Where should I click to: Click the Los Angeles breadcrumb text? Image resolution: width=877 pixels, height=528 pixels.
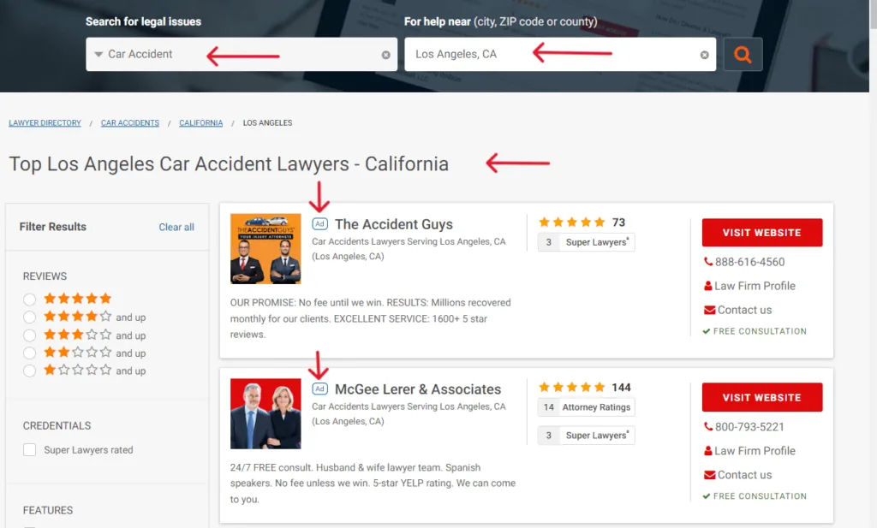pos(267,123)
